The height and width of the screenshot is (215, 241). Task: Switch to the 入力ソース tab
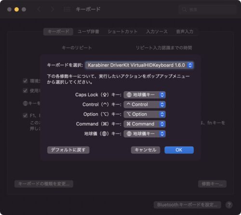click(157, 32)
